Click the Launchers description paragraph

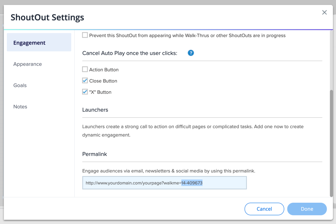pos(193,130)
